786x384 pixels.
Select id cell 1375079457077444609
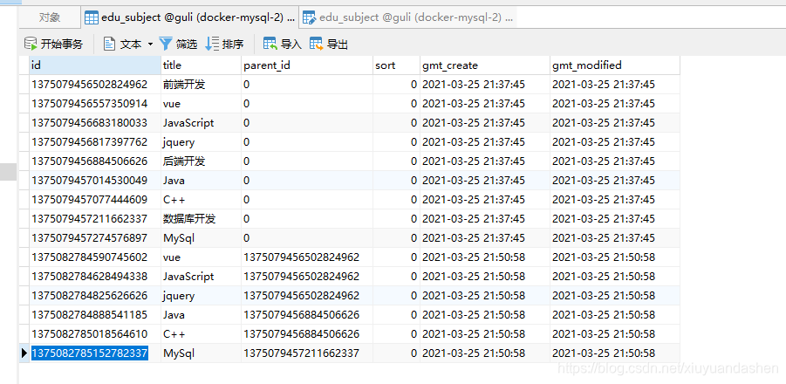tap(95, 200)
